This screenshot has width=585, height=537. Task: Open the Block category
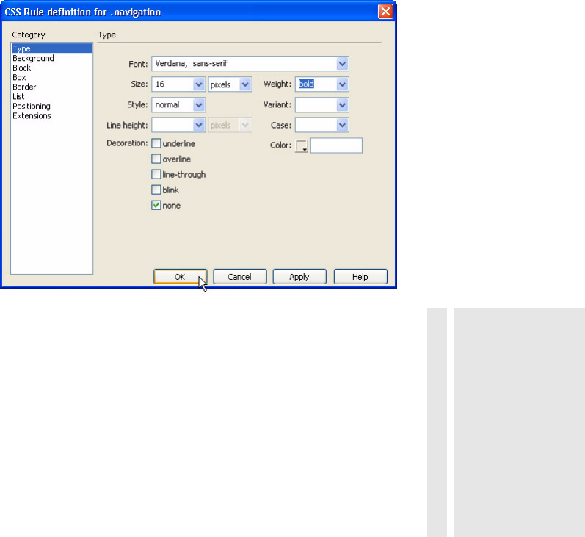[21, 68]
